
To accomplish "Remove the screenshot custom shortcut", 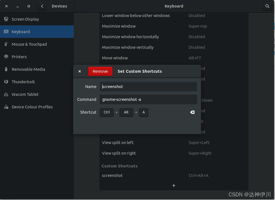I will click(x=100, y=71).
